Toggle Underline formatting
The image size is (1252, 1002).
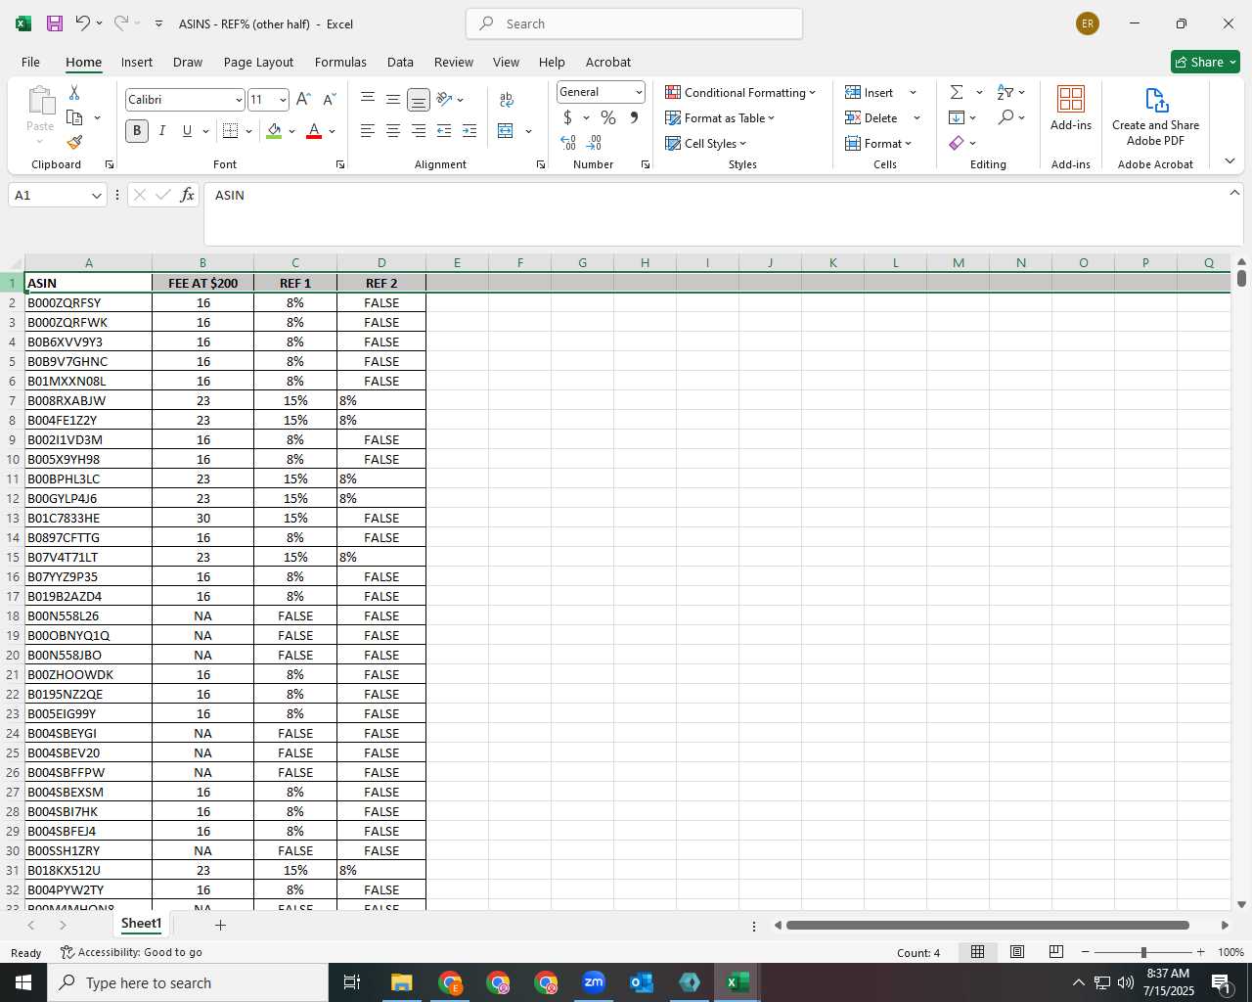click(x=187, y=130)
